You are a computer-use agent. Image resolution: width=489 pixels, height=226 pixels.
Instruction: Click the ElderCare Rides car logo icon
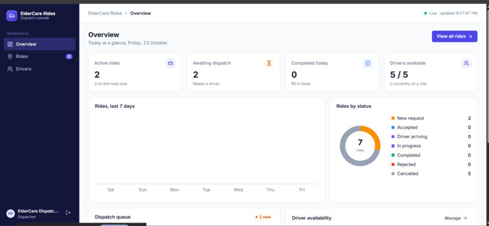[12, 16]
